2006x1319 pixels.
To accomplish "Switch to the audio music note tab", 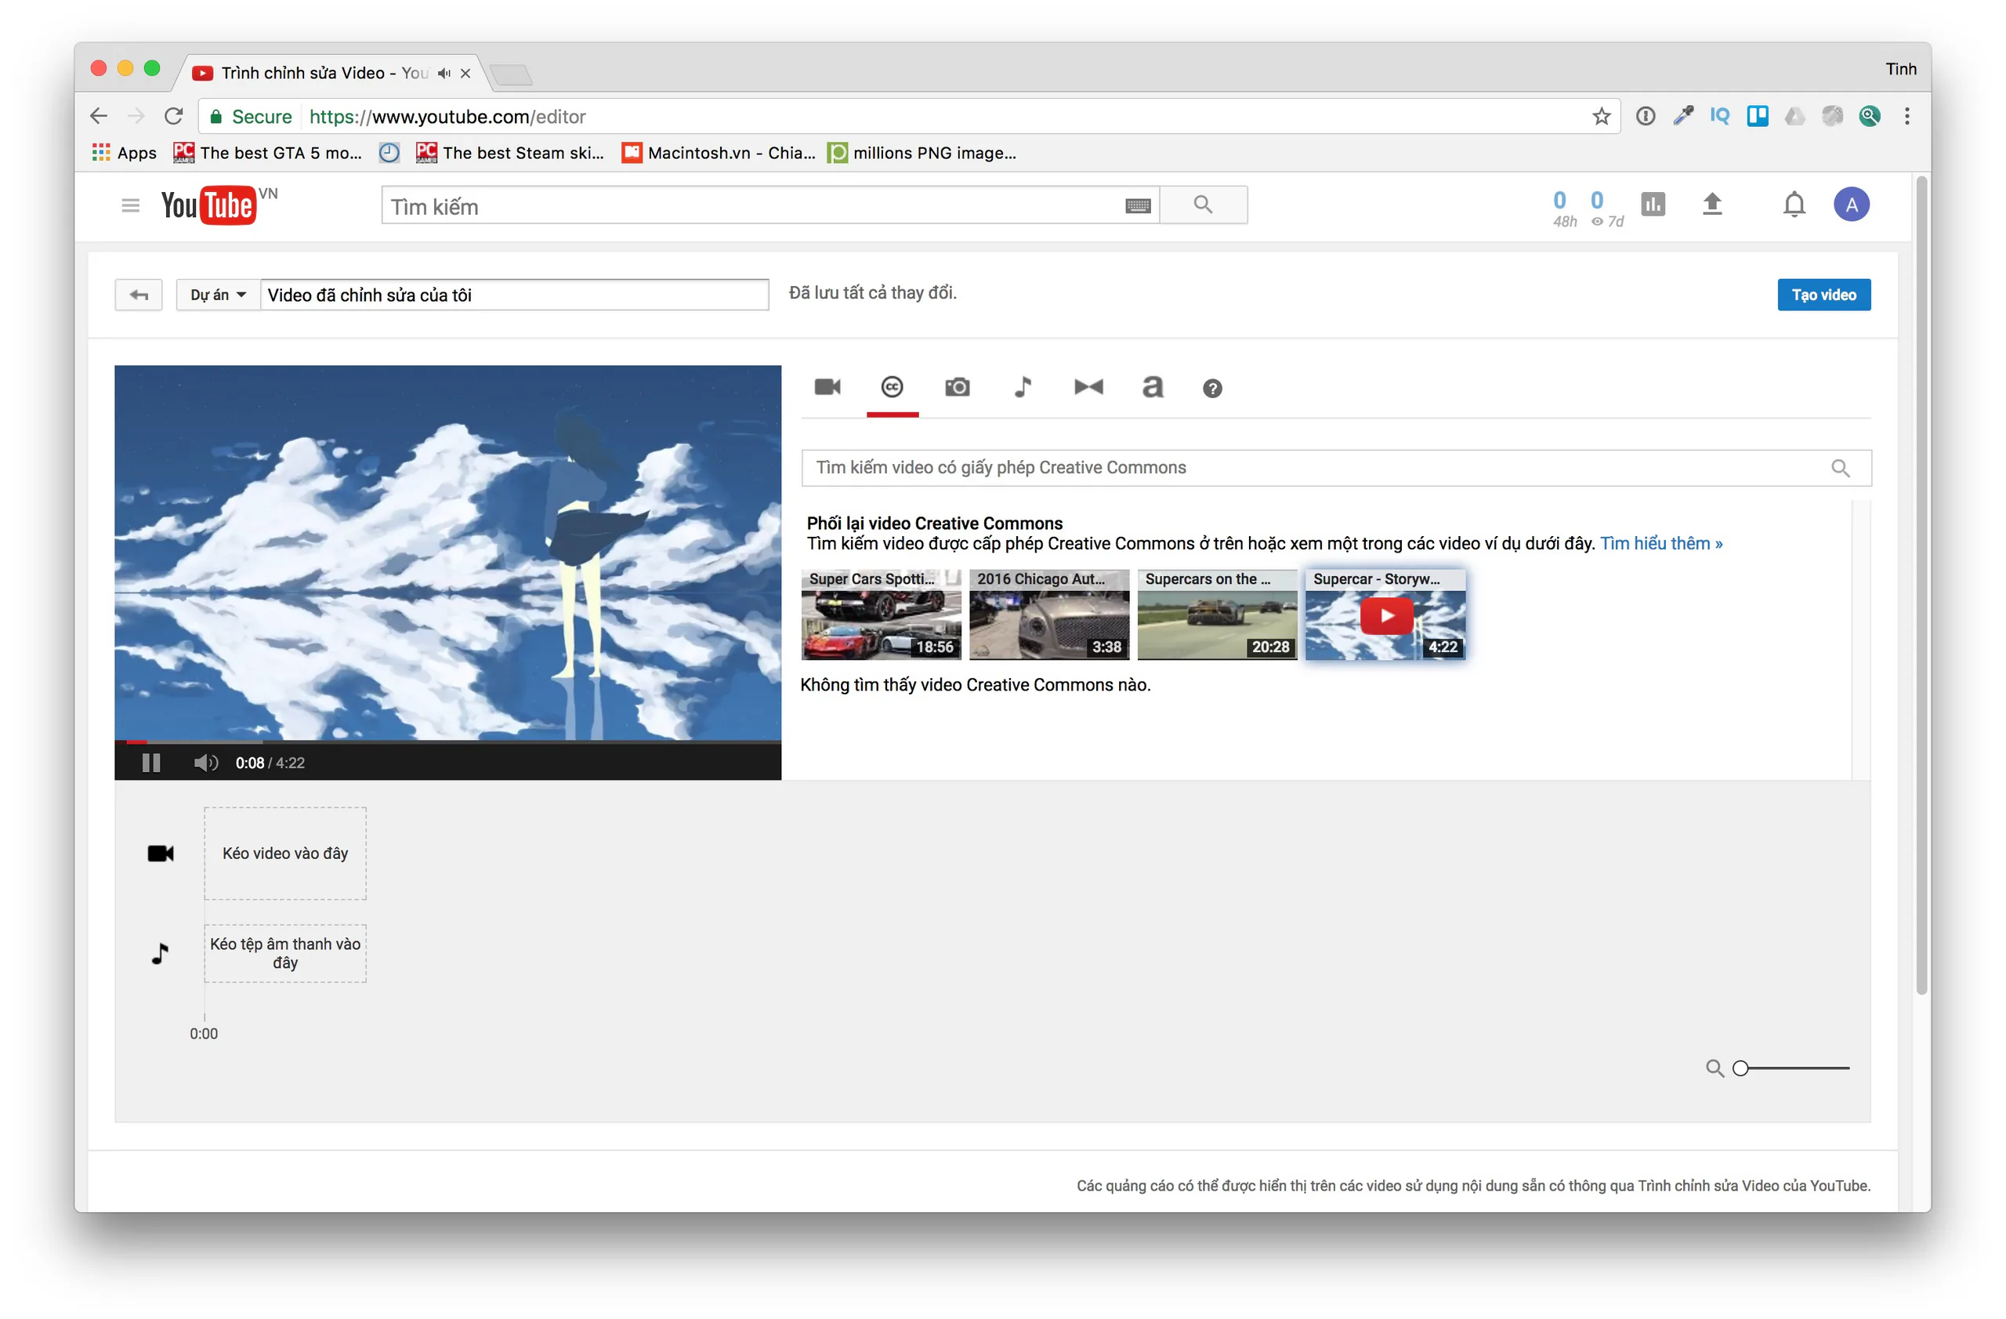I will pyautogui.click(x=1023, y=387).
